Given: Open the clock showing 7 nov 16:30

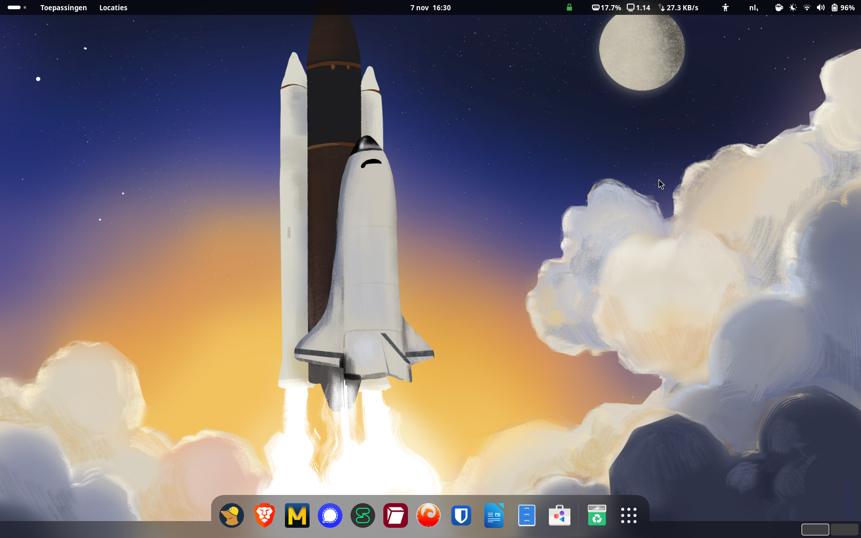Looking at the screenshot, I should [x=430, y=8].
